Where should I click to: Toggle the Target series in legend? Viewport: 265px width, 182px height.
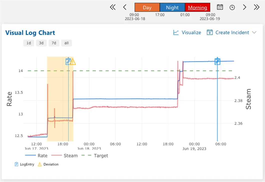pos(95,156)
